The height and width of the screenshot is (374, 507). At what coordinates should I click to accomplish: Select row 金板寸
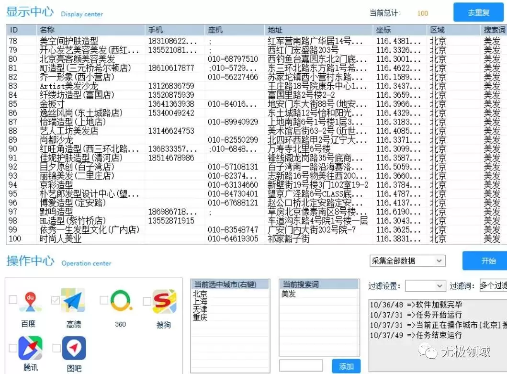click(257, 104)
